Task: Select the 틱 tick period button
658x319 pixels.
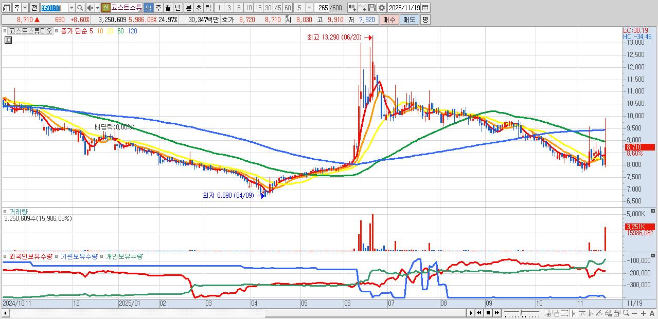Action: click(x=208, y=8)
